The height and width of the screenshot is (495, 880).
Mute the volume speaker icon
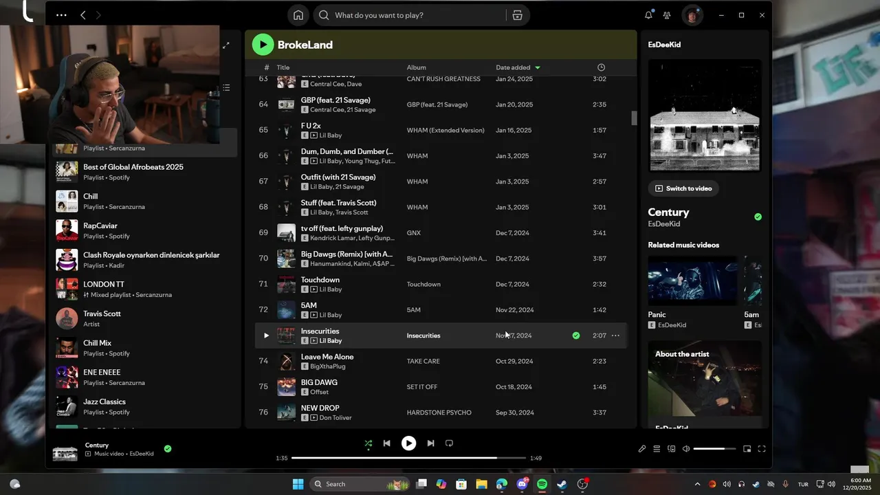686,449
